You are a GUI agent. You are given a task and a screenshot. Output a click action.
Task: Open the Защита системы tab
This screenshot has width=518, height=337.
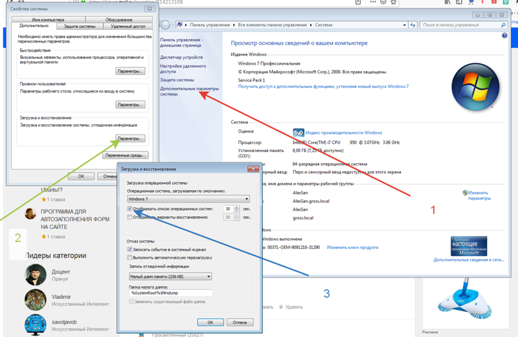(x=80, y=26)
